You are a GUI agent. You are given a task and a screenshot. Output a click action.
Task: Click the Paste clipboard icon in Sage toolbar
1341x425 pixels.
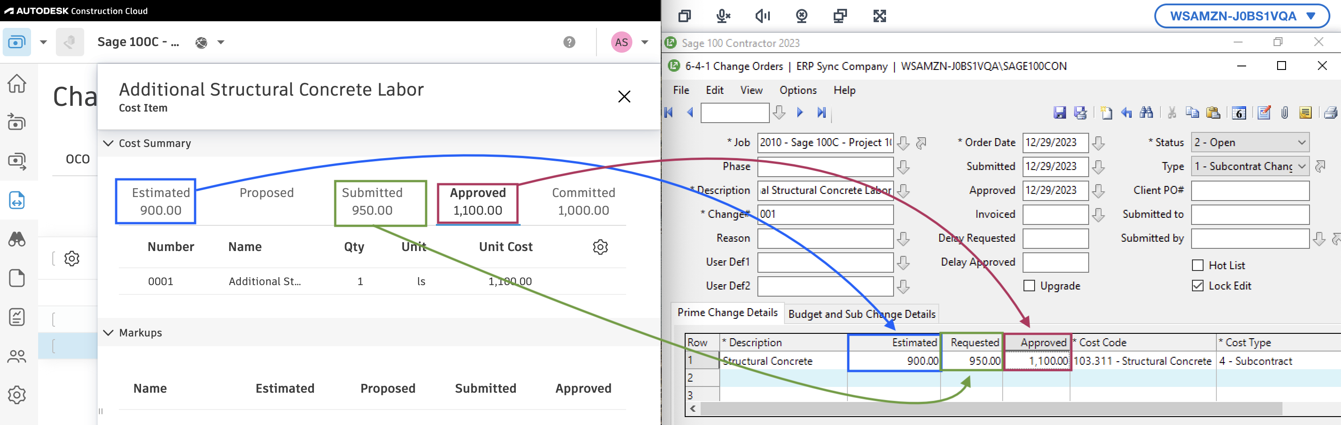pos(1213,113)
